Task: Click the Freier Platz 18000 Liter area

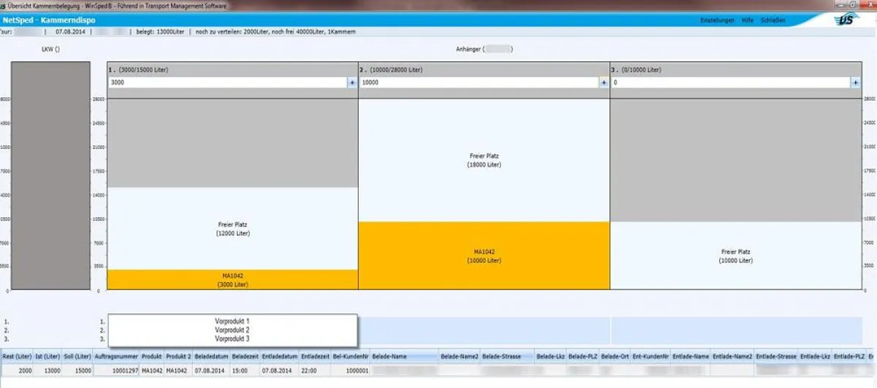Action: (484, 160)
